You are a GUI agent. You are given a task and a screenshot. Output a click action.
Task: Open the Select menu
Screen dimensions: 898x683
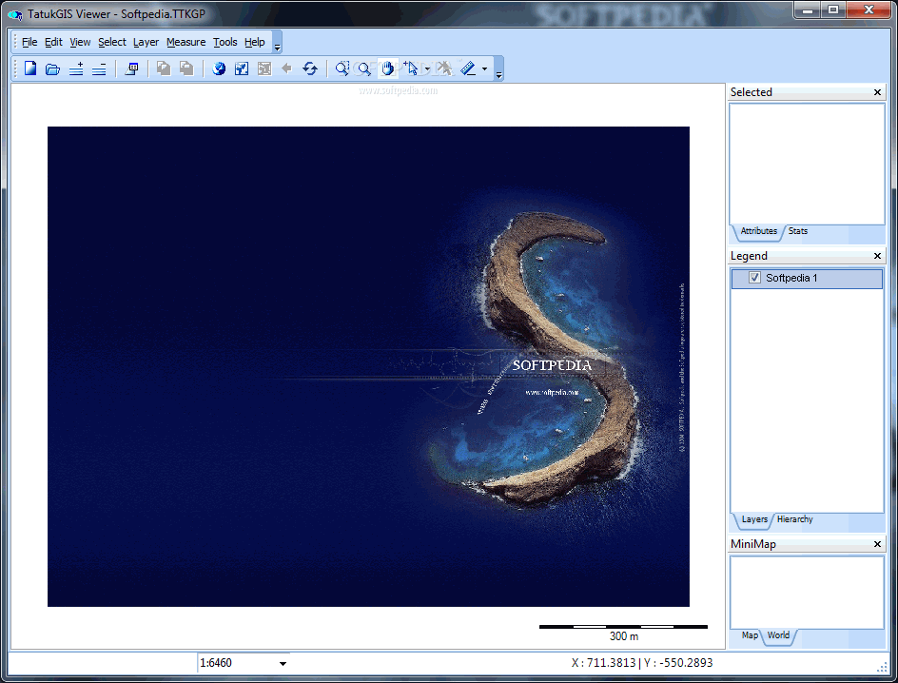[x=111, y=42]
